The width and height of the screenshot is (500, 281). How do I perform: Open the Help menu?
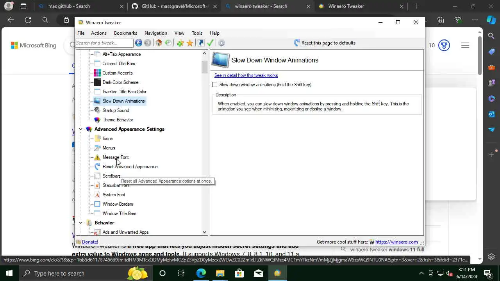coord(214,33)
